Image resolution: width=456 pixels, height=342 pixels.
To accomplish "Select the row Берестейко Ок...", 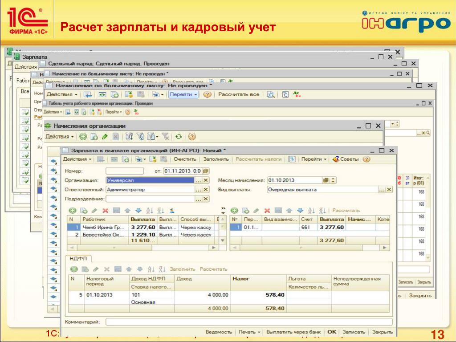I will point(143,234).
